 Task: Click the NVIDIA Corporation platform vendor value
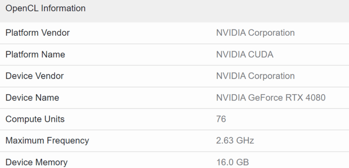click(255, 33)
